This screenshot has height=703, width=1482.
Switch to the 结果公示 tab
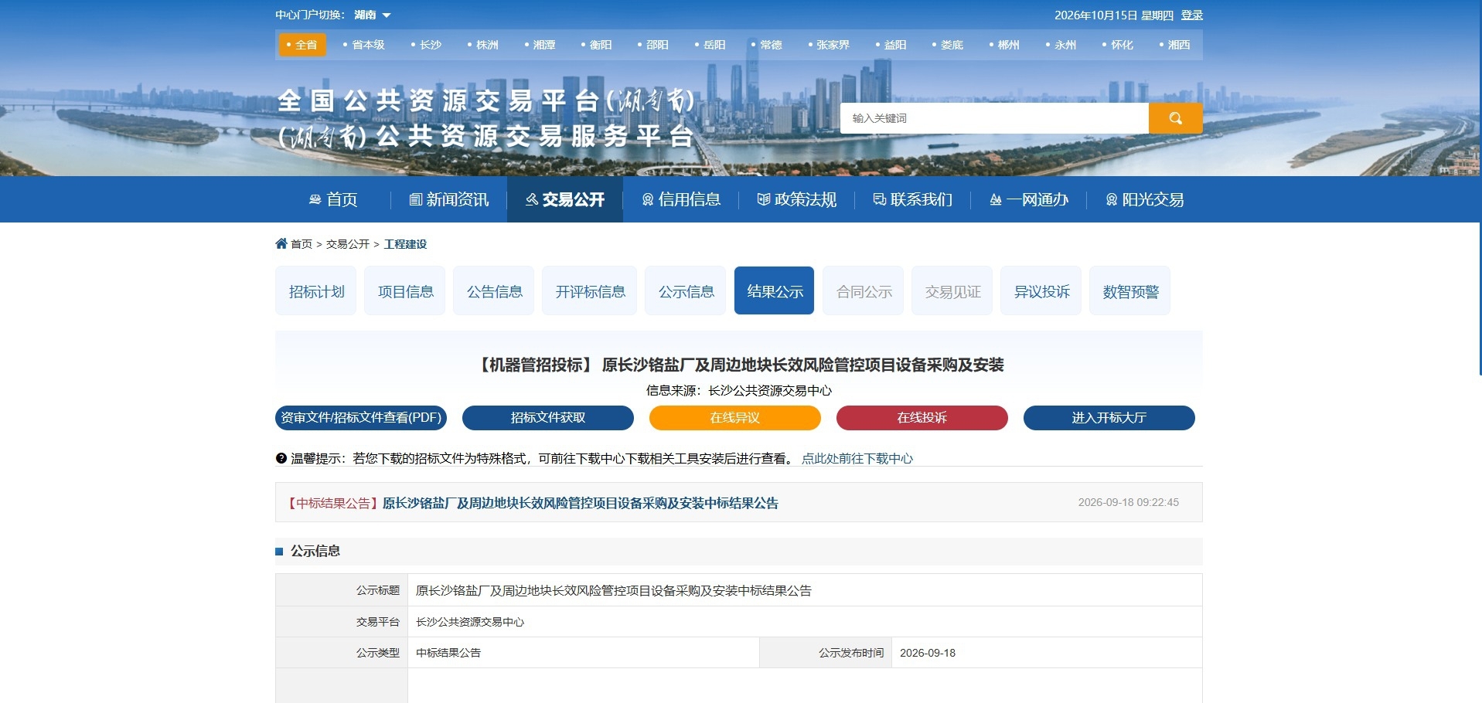click(775, 291)
